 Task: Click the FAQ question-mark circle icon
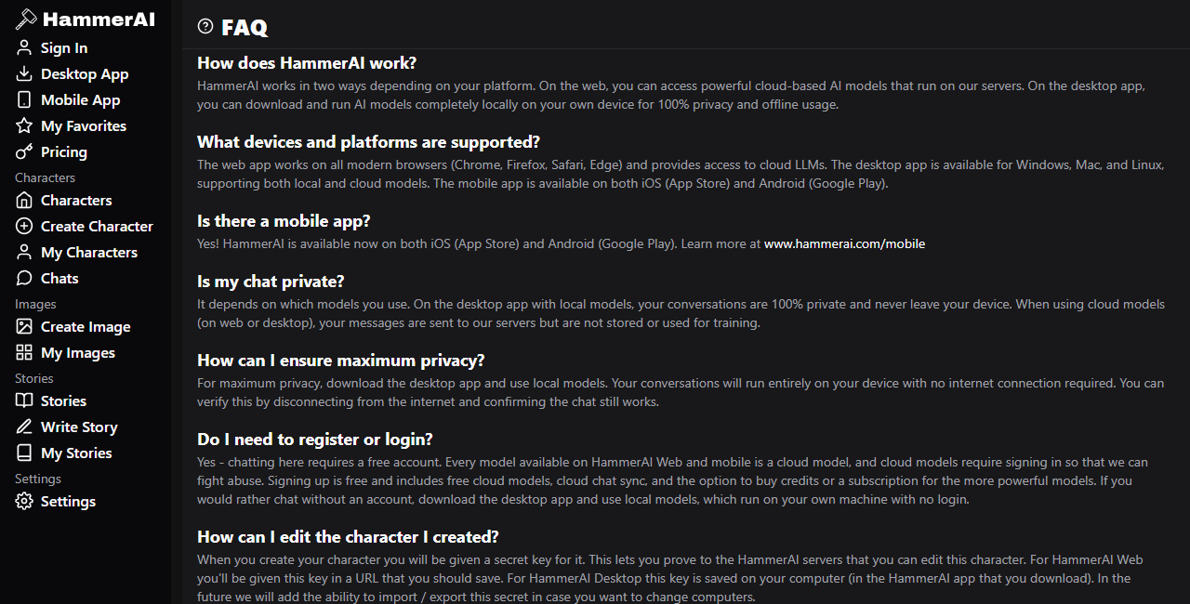point(205,26)
